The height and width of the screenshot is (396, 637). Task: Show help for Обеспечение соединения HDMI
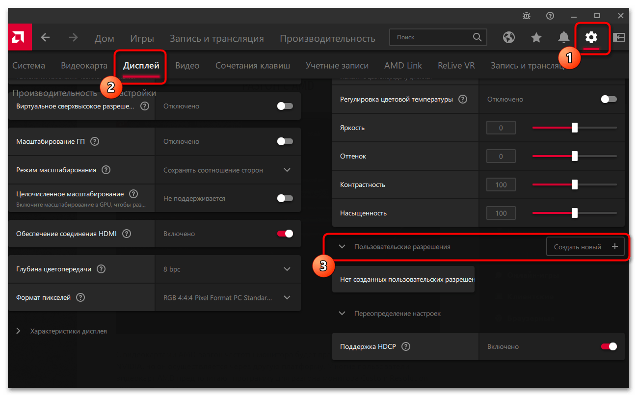(x=126, y=234)
